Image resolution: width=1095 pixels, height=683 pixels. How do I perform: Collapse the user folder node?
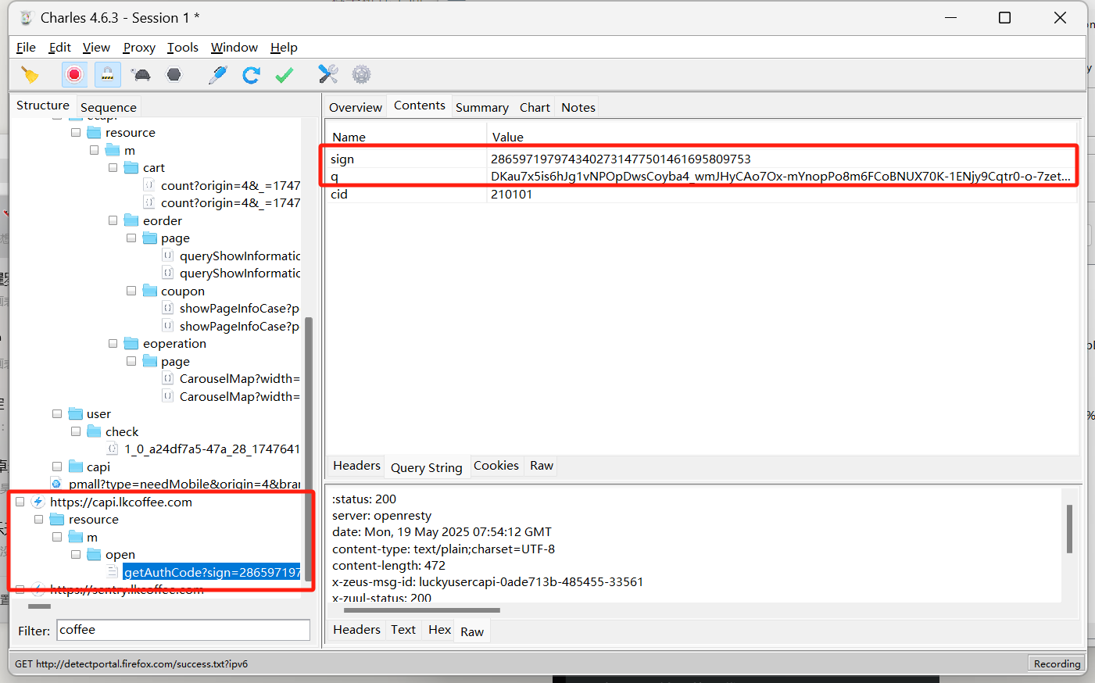click(x=57, y=414)
